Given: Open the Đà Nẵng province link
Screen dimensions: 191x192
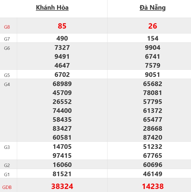Looking at the screenshot, I should point(152,8).
